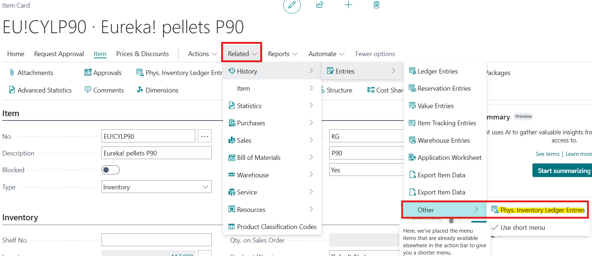This screenshot has width=592, height=256.
Task: Click the Inventory section heading
Action: (20, 217)
